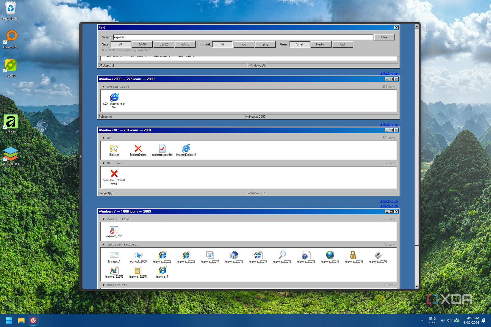Viewport: 491px width, 327px height.
Task: Collapse the Internet Explorer section
Action: (104, 245)
